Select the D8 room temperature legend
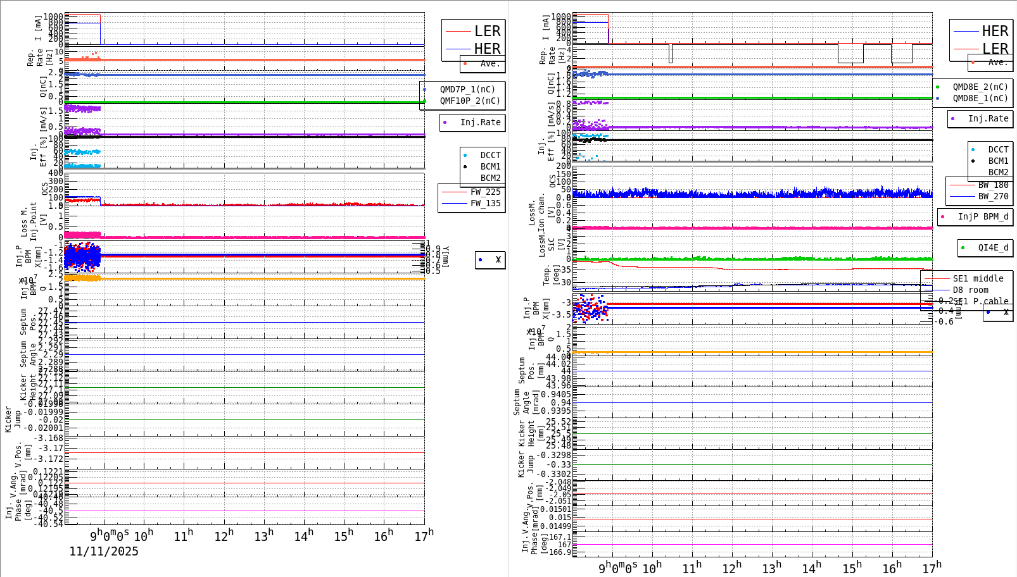 (x=970, y=290)
